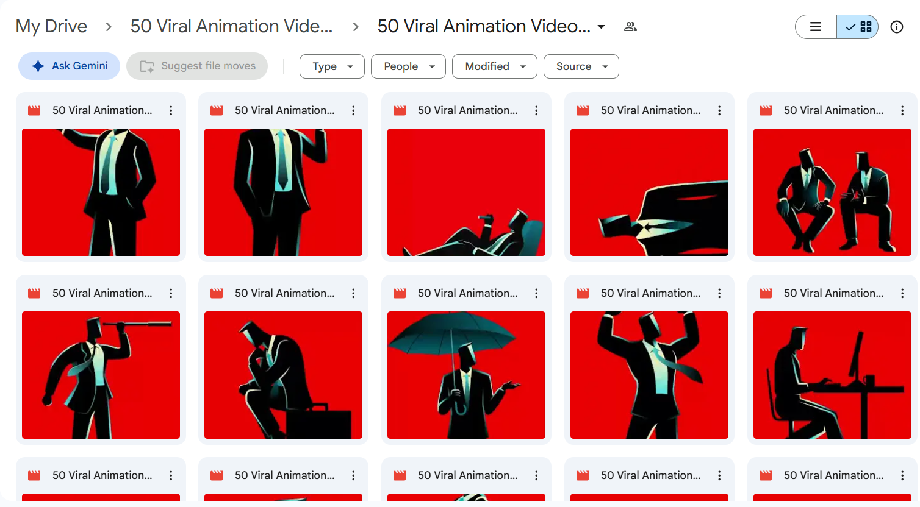Open more actions for the computer desk video
The image size is (920, 507).
pos(902,293)
